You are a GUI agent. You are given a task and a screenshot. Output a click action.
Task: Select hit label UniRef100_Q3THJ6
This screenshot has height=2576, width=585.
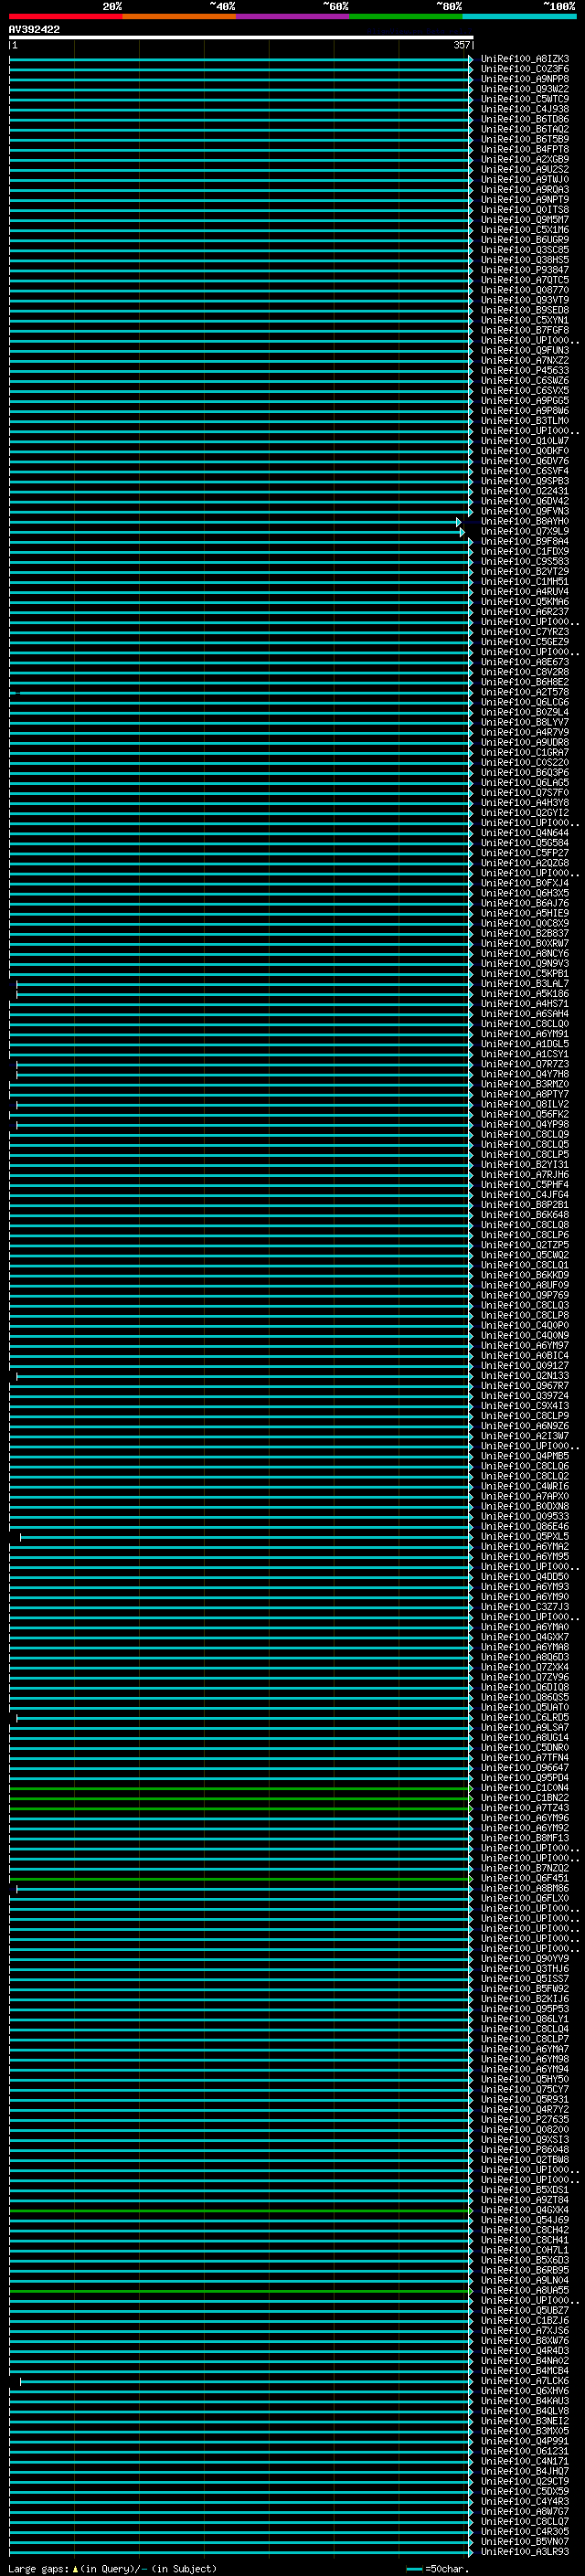pyautogui.click(x=525, y=1968)
